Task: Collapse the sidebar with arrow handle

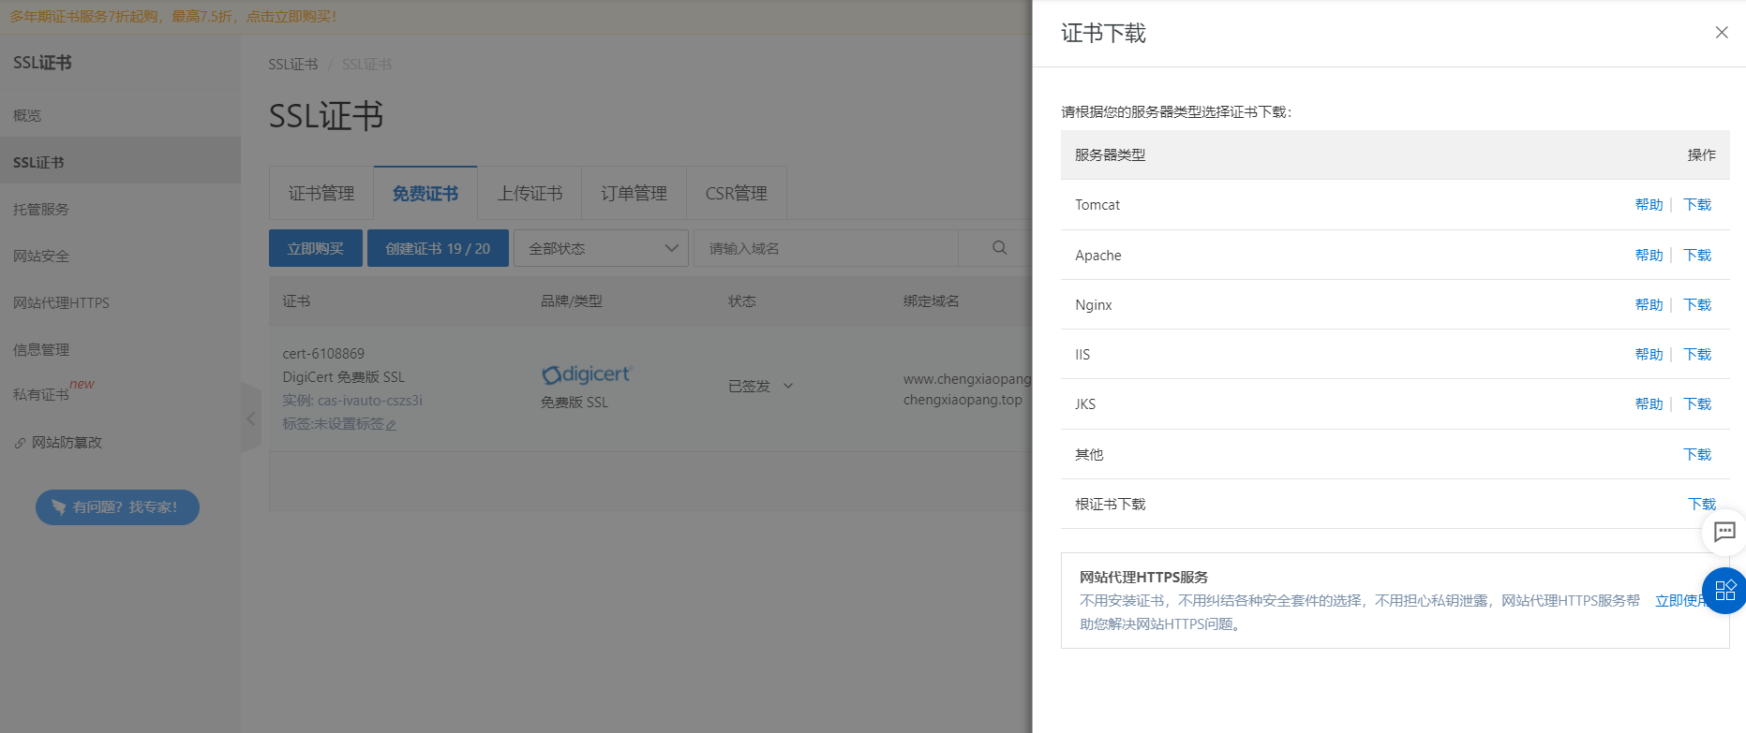Action: 250,418
